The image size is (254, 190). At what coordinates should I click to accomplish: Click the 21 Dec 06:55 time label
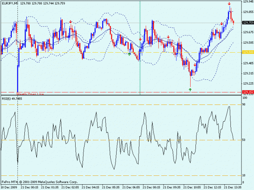point(131,187)
